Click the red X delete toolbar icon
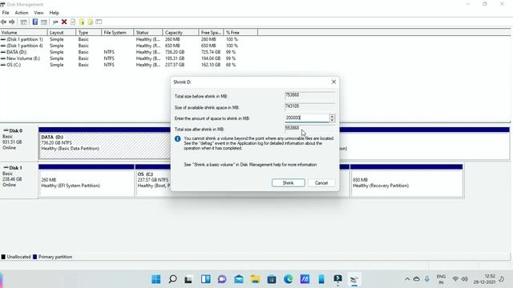The image size is (513, 288). (64, 22)
